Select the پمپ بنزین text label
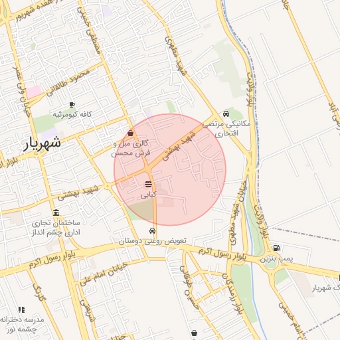Screen dimensions: 340x340 [276, 259]
